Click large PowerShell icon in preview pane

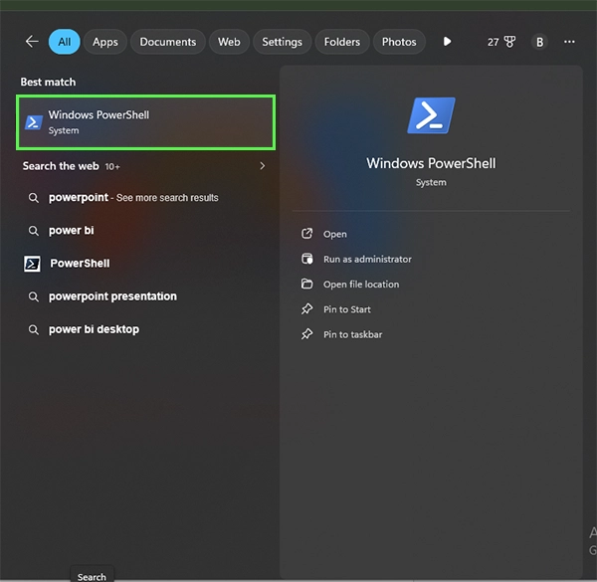click(431, 115)
